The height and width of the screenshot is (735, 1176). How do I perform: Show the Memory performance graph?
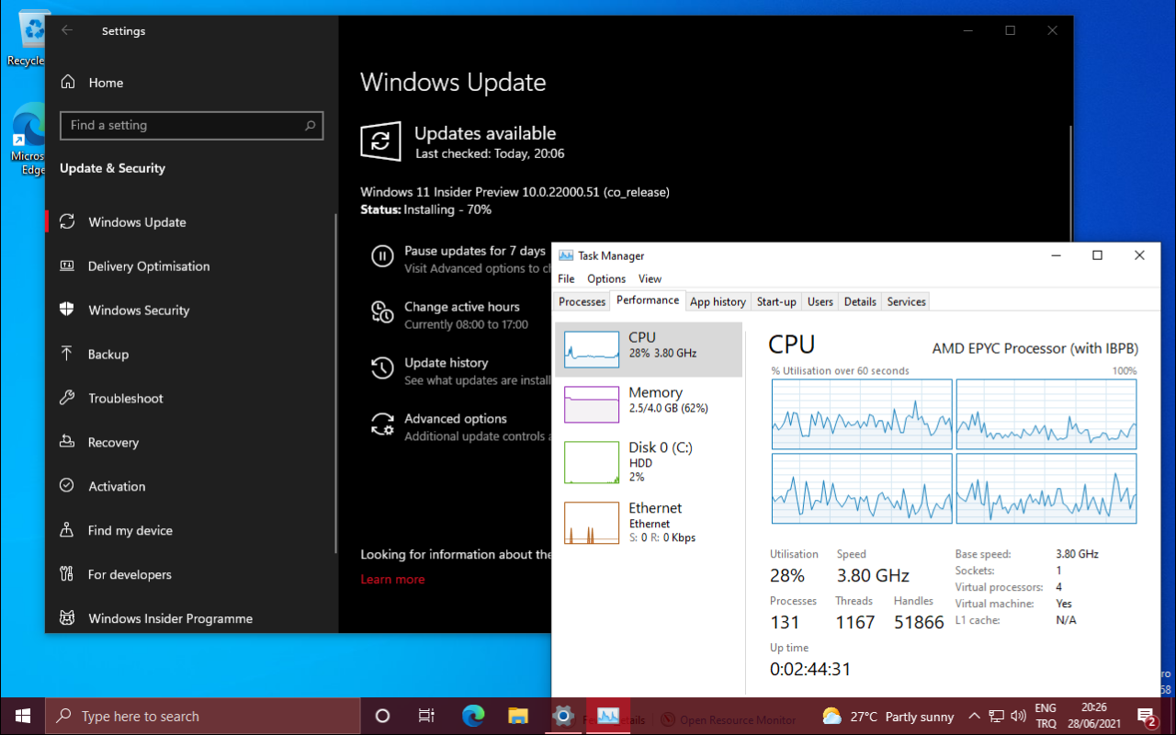point(649,404)
